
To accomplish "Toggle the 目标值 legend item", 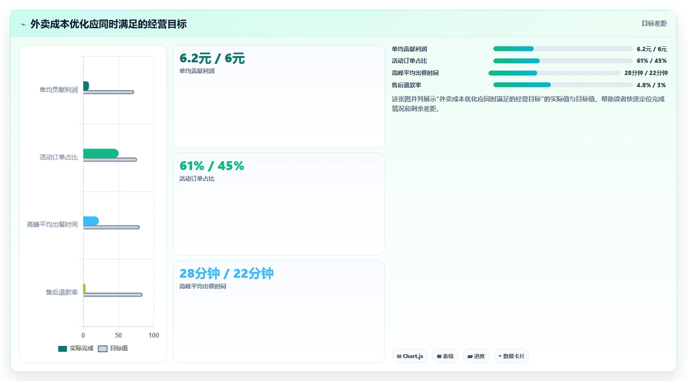I will coord(113,348).
